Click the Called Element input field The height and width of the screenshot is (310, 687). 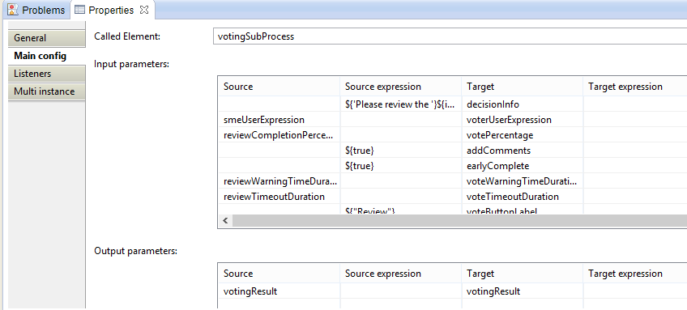450,36
